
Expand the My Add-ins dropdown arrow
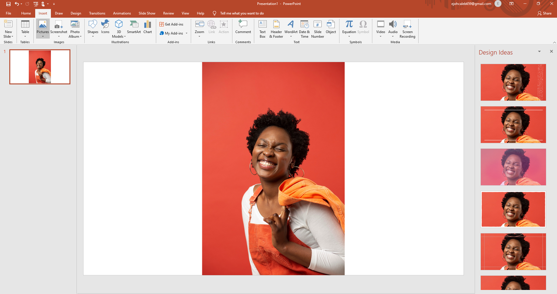point(187,33)
